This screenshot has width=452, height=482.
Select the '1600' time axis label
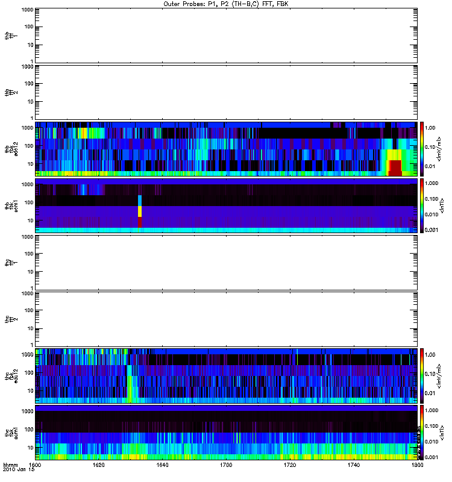pyautogui.click(x=35, y=465)
